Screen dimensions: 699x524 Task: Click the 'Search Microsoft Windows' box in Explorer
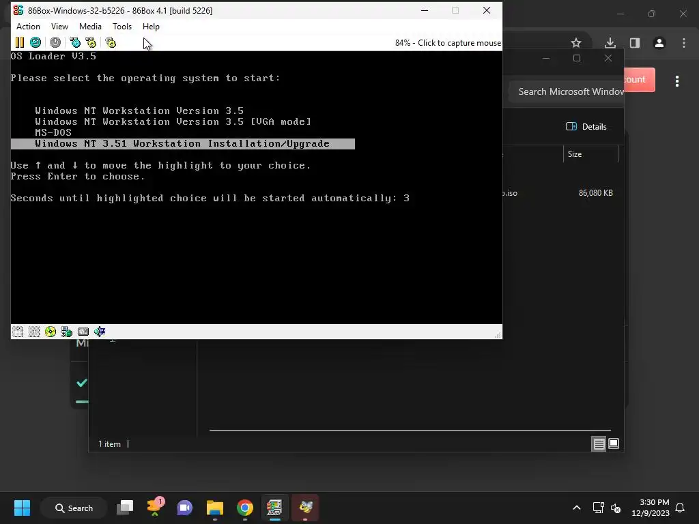[566, 92]
